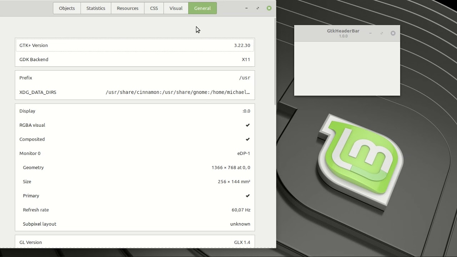457x257 pixels.
Task: Click the 3.22.30 version value
Action: [x=242, y=45]
